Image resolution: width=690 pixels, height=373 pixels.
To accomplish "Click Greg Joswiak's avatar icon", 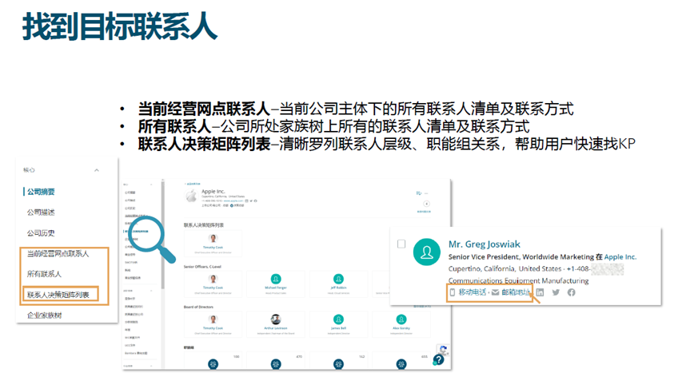I will click(x=428, y=252).
